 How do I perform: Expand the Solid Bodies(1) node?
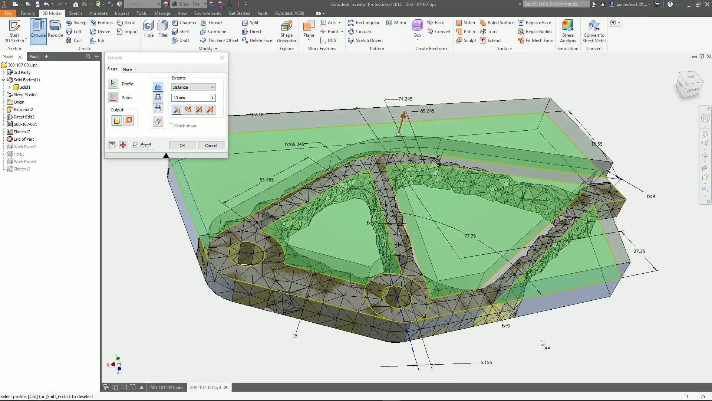3,80
